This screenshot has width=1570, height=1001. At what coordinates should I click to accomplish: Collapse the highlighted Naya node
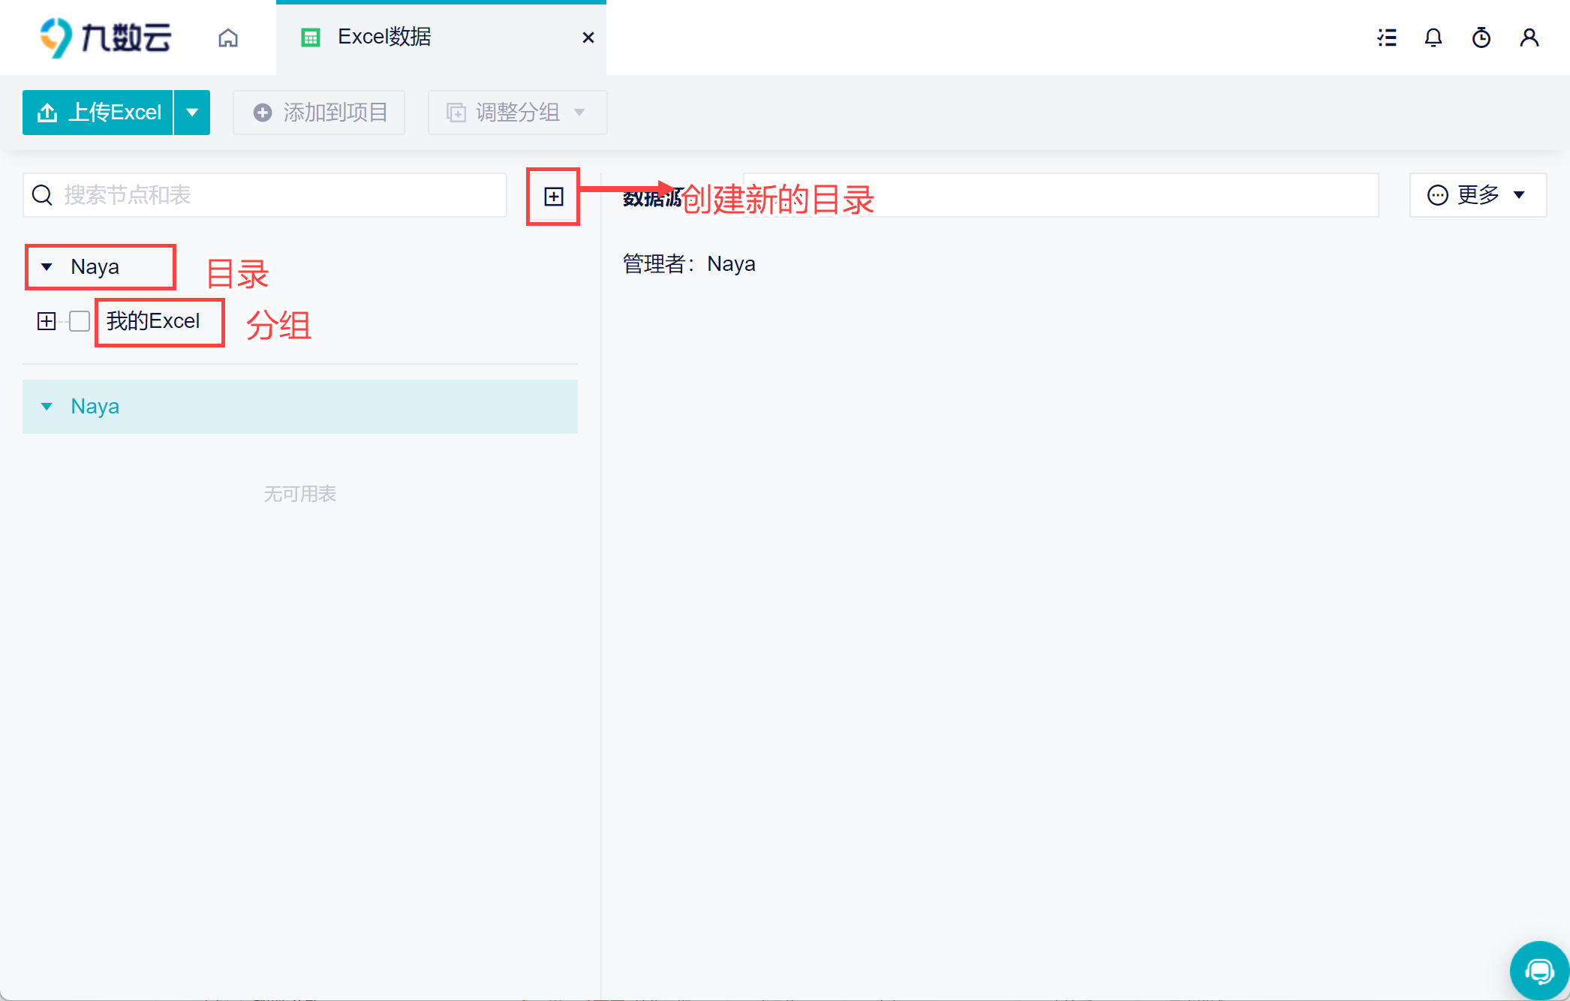coord(47,407)
